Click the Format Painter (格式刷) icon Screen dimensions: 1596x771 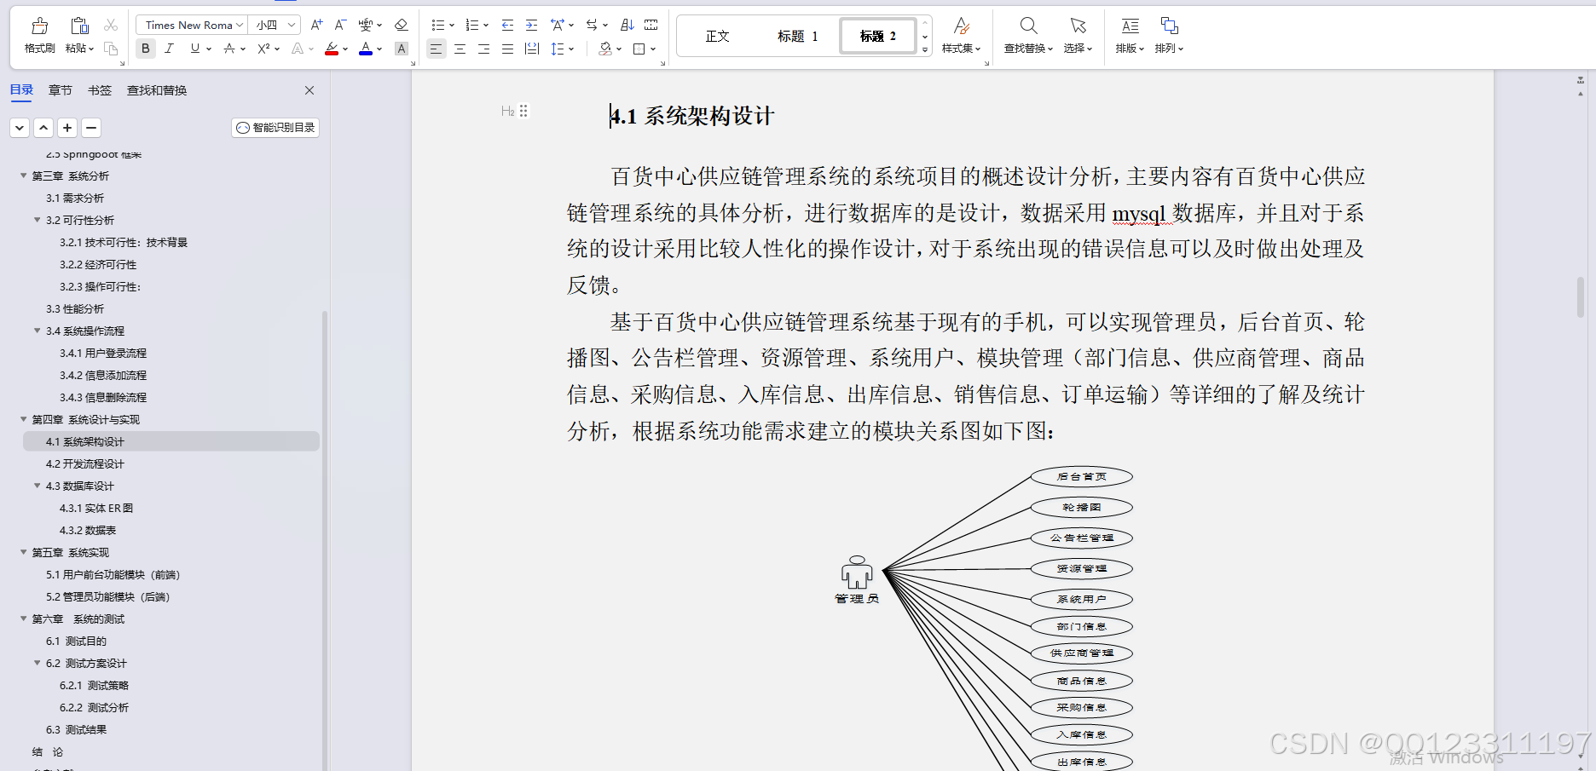pyautogui.click(x=39, y=26)
